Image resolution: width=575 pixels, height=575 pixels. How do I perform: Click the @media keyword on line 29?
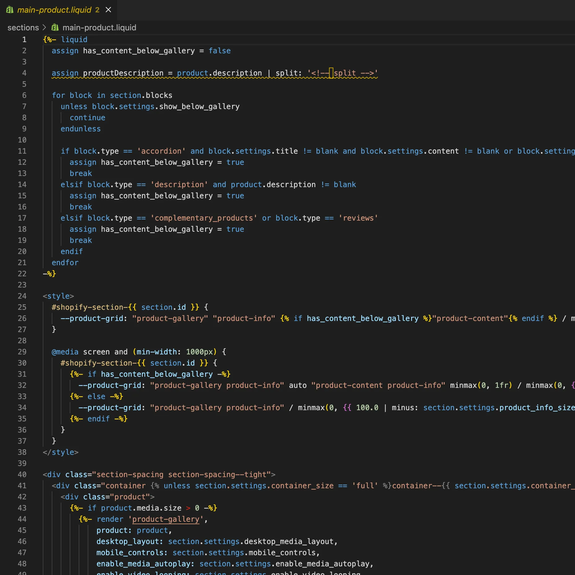(65, 352)
